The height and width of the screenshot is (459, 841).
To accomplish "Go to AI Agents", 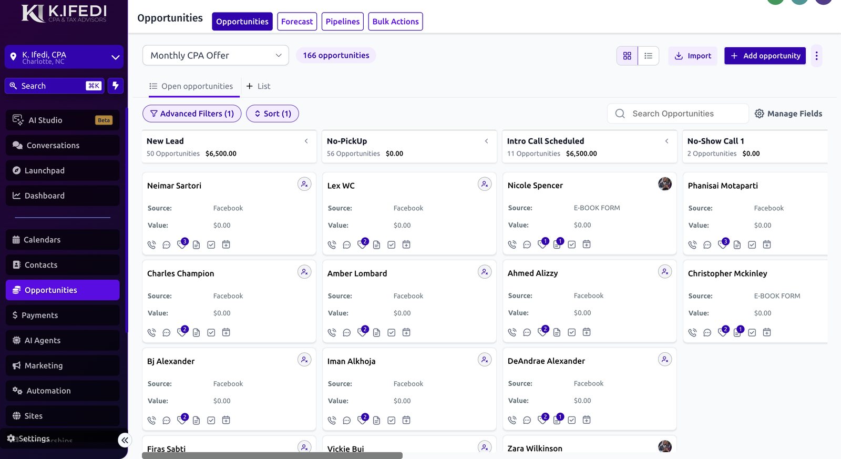I will coord(63,341).
